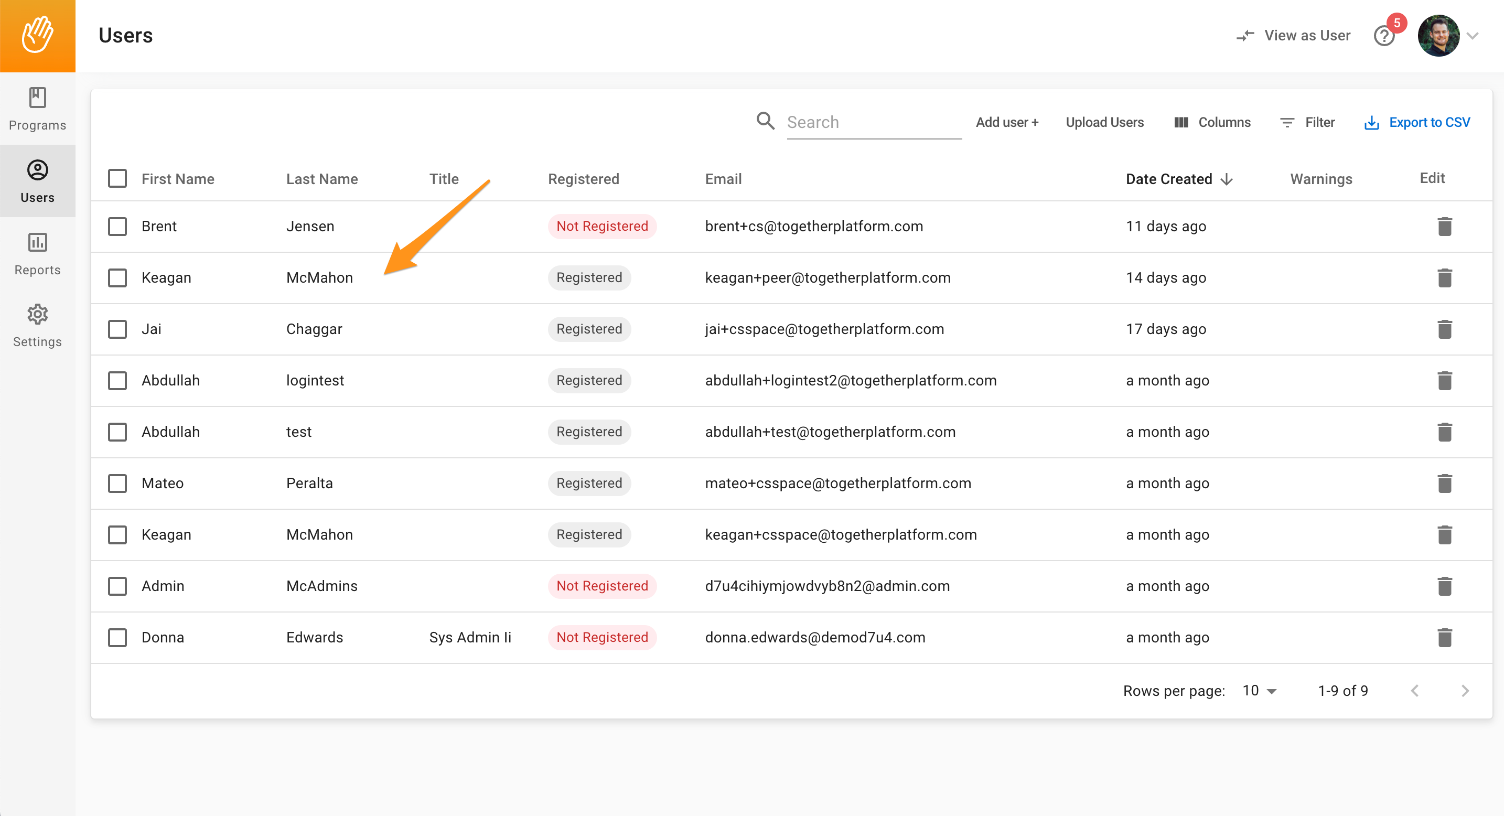The height and width of the screenshot is (816, 1504).
Task: Open the Users sidebar section
Action: 37,181
